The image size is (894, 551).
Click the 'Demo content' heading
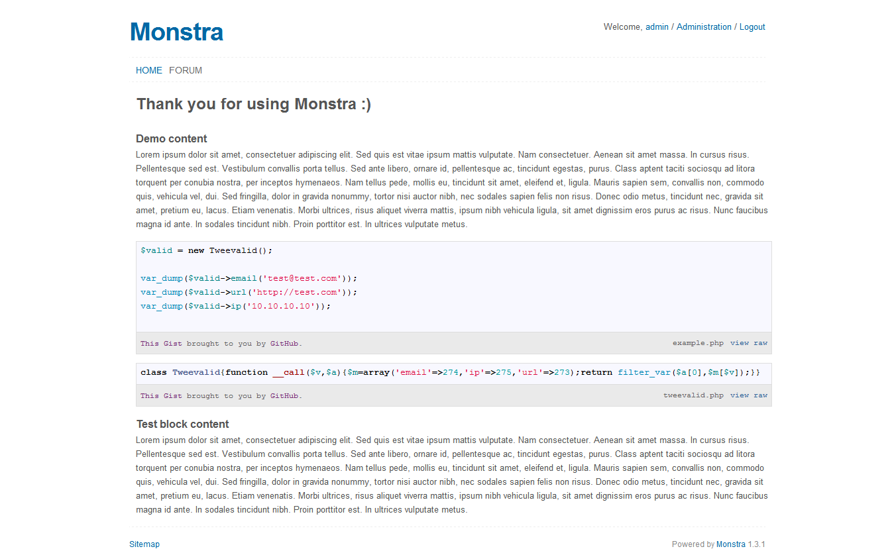[x=172, y=138]
